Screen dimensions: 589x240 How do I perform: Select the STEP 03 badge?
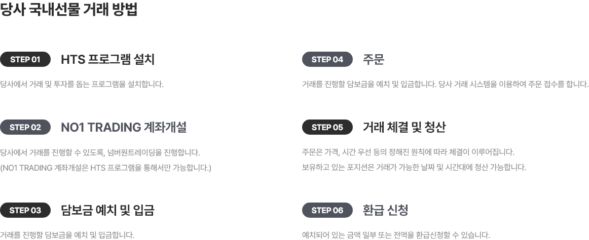tap(25, 210)
